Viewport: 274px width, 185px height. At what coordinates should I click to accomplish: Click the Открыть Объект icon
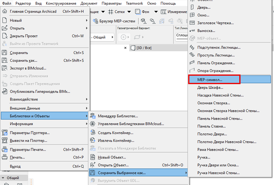tap(93, 165)
